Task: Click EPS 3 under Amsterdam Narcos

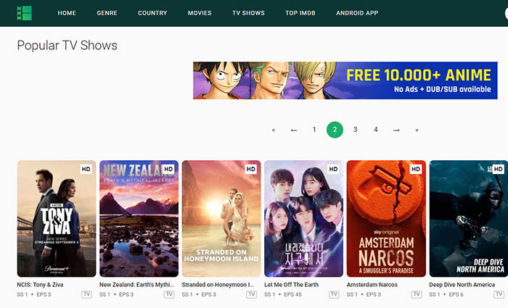Action: [374, 294]
